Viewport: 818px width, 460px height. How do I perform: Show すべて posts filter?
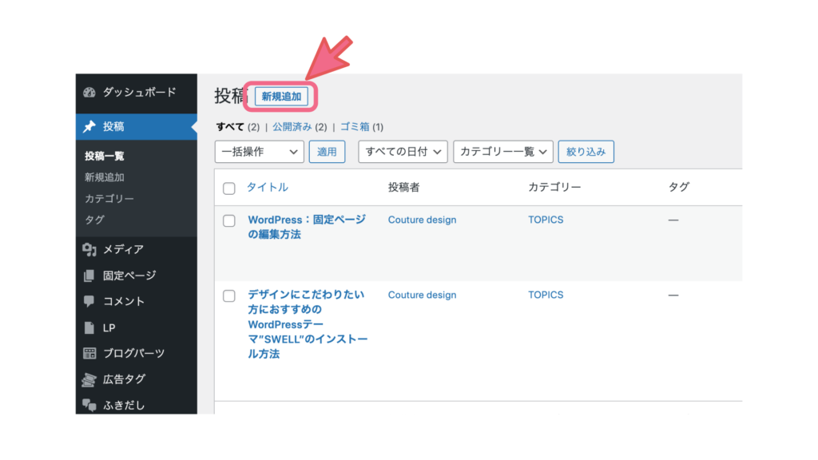230,127
